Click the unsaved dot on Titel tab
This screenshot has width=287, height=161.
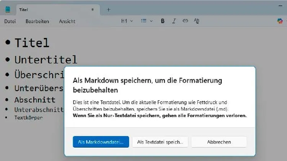(x=92, y=10)
